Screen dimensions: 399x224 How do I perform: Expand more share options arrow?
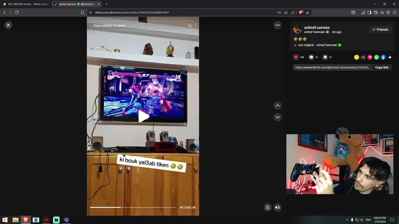point(390,57)
